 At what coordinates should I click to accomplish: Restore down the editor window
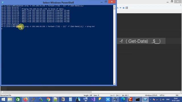click(172, 2)
